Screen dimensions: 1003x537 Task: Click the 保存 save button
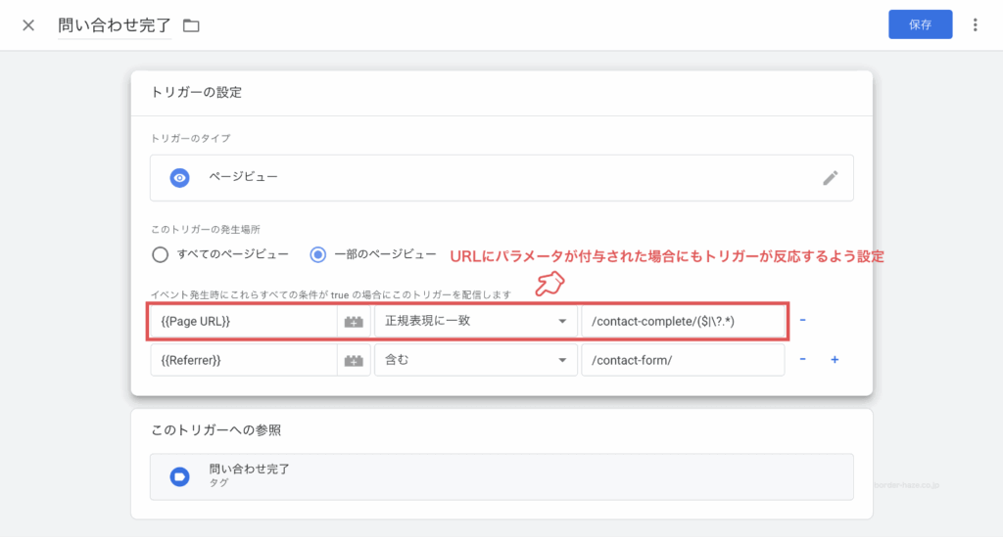click(x=920, y=25)
